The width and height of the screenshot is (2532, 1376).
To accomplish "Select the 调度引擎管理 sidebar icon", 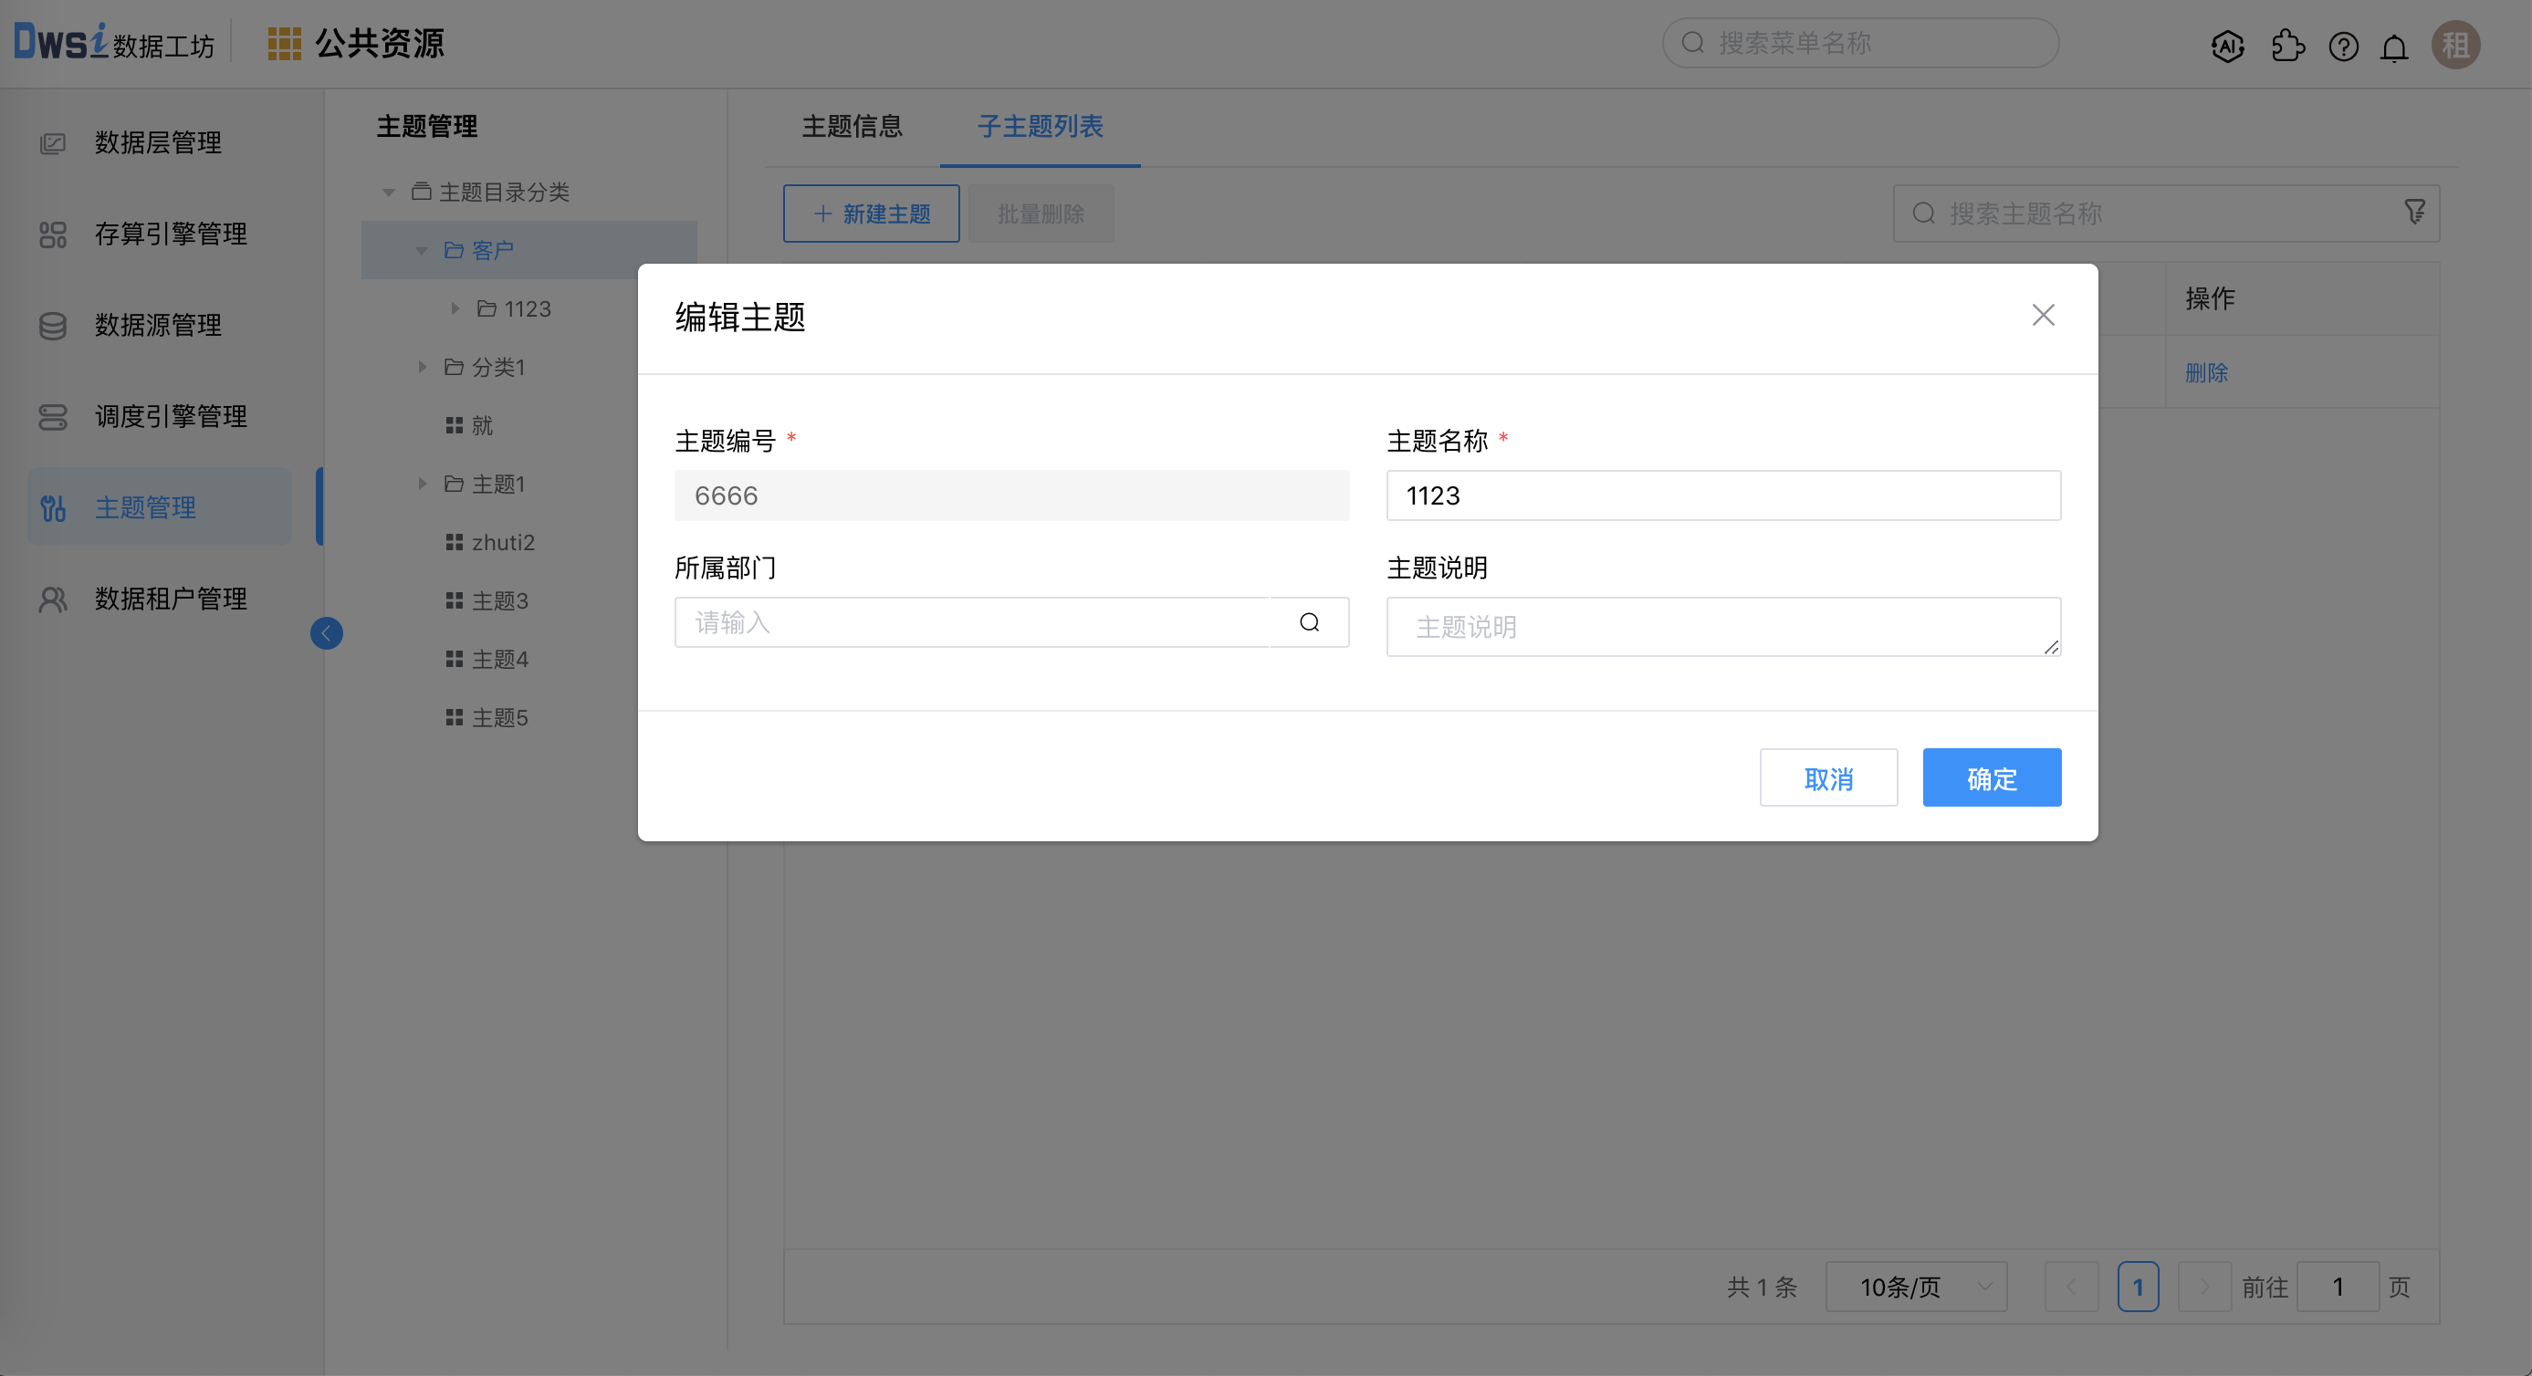I will point(53,416).
